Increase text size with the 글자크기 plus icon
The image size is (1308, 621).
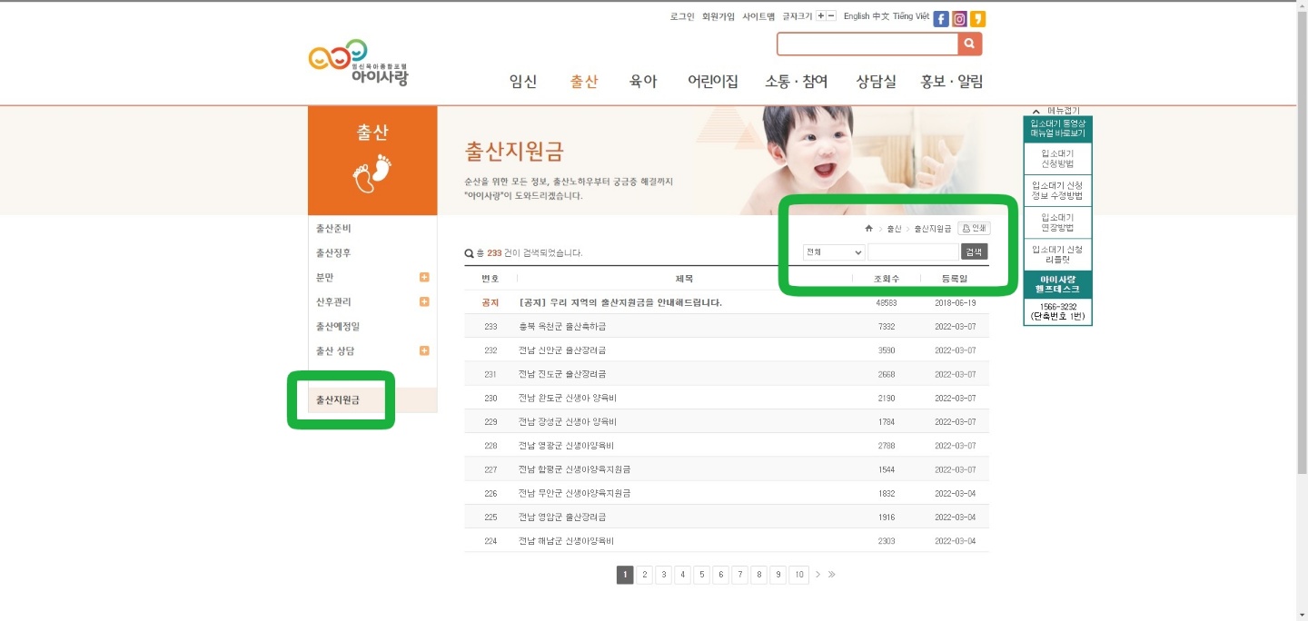tap(820, 17)
